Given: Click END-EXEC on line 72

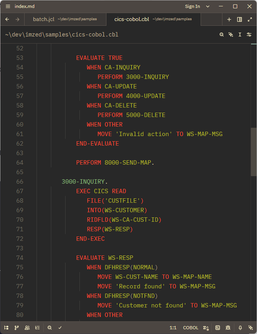Looking at the screenshot, I should (x=91, y=239).
